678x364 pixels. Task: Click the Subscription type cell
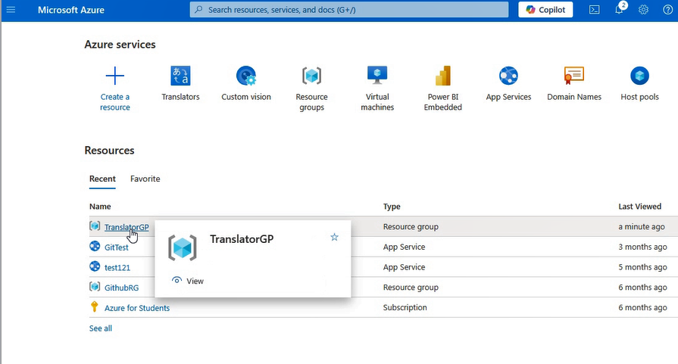click(405, 307)
